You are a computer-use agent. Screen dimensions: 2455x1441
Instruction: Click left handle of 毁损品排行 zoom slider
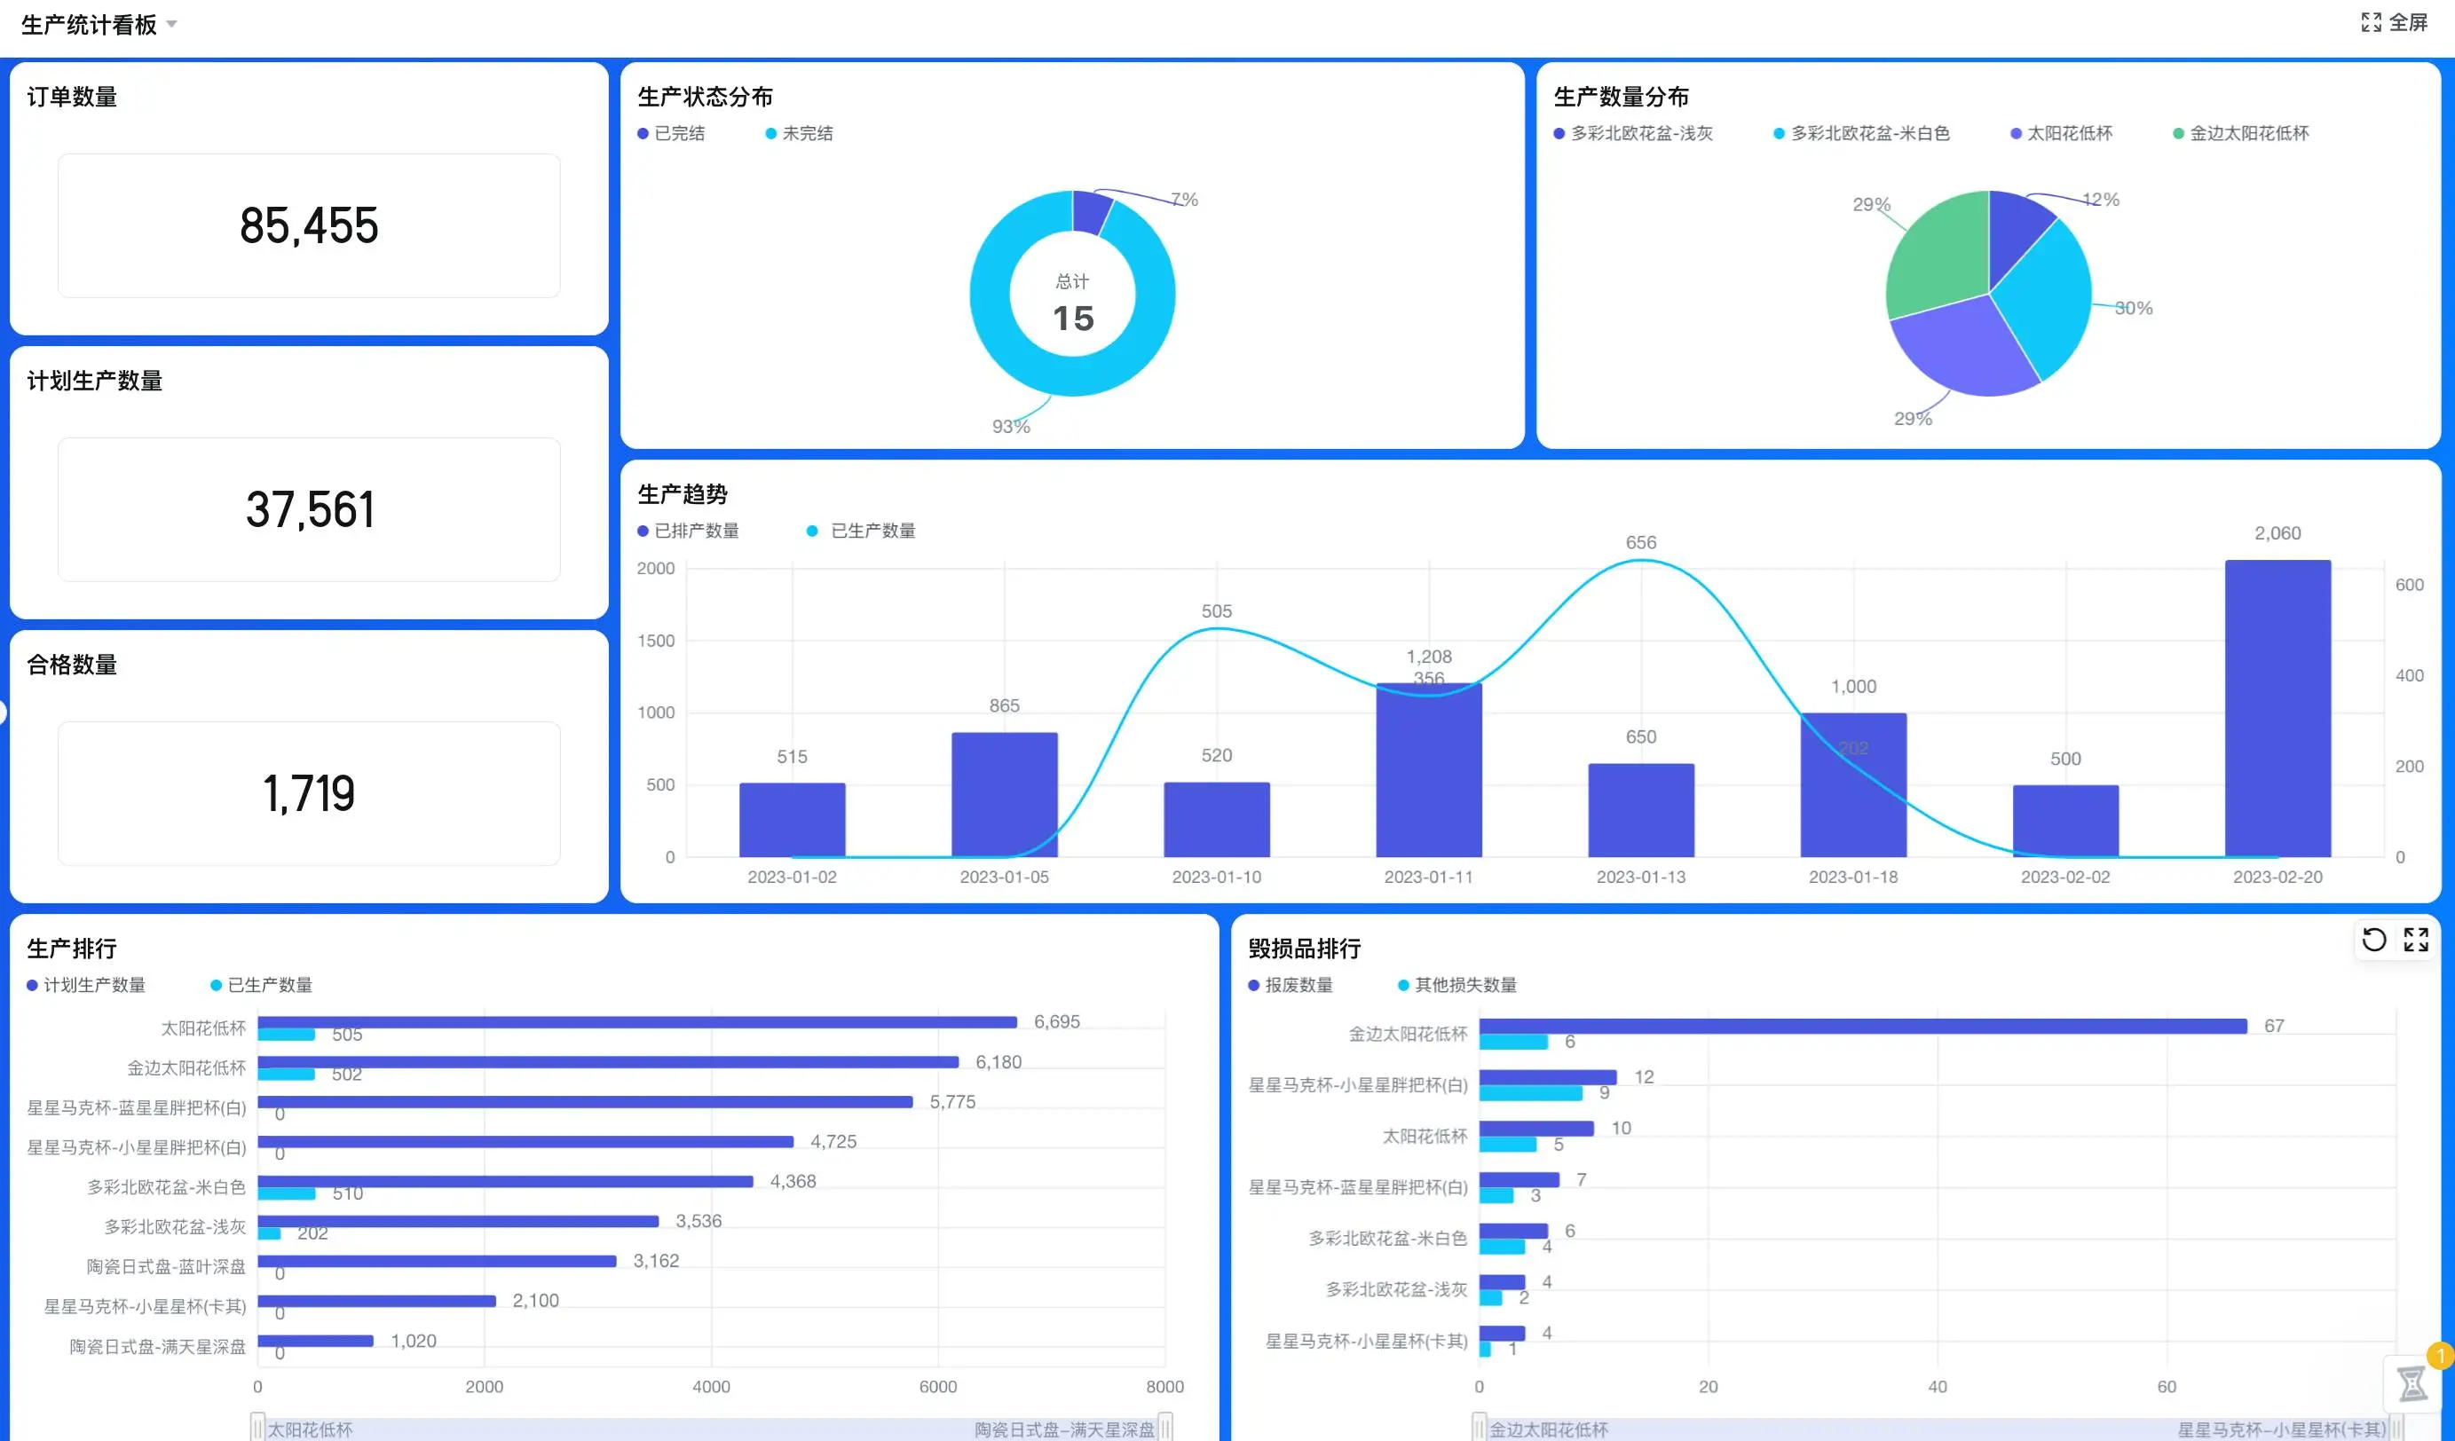pyautogui.click(x=1479, y=1428)
